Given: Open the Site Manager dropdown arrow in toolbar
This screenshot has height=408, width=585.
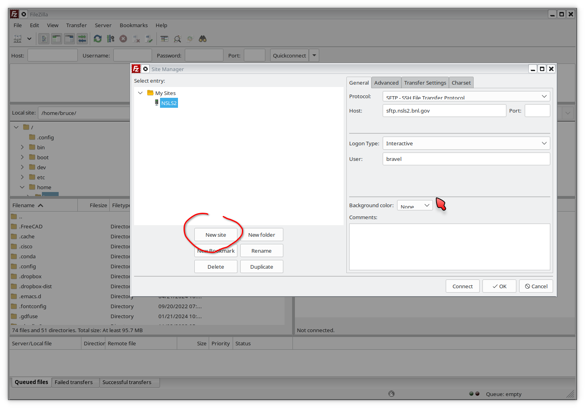Looking at the screenshot, I should pyautogui.click(x=29, y=39).
